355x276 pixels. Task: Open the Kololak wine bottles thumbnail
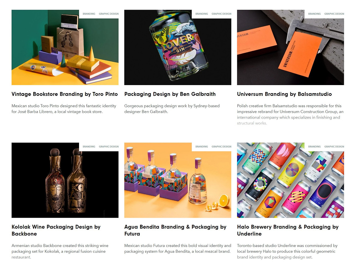pos(65,180)
